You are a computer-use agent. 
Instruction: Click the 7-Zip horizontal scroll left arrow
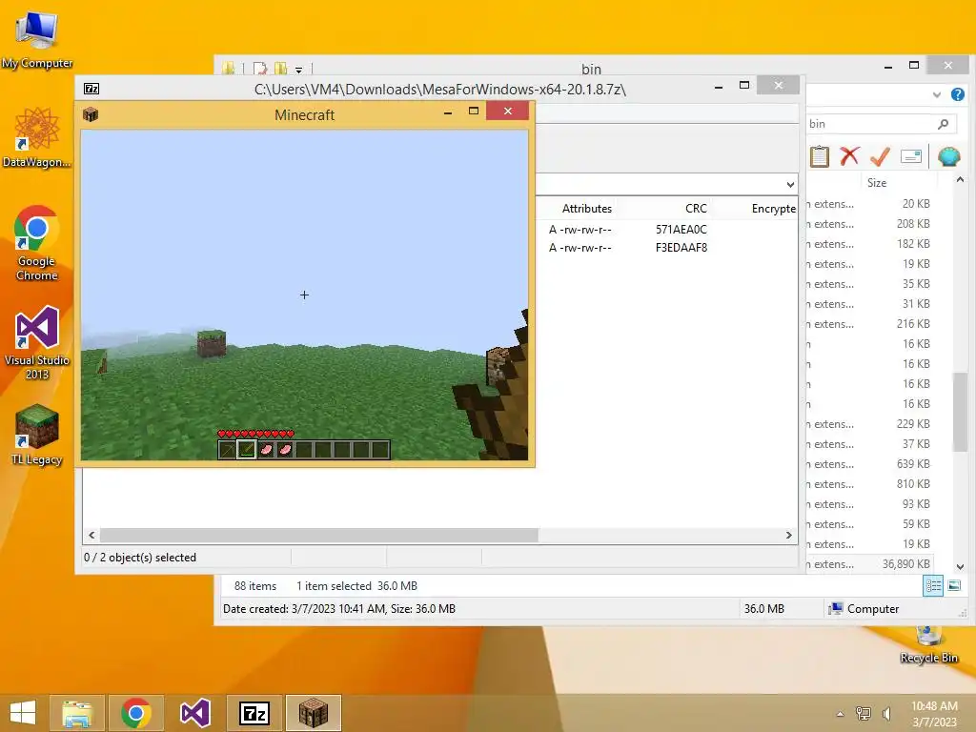coord(92,536)
